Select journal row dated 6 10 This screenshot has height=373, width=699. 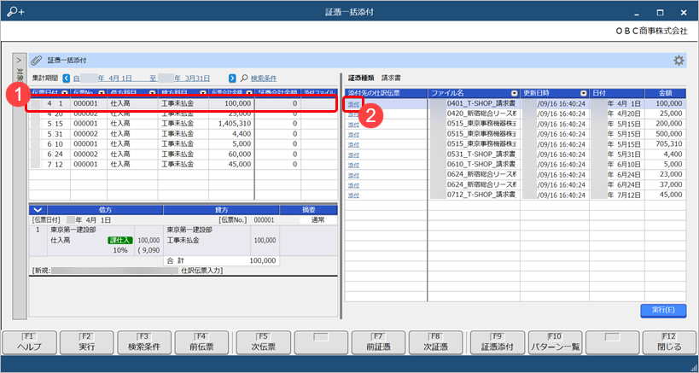[183, 144]
